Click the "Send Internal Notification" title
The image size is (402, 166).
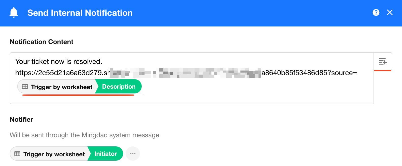click(x=80, y=13)
